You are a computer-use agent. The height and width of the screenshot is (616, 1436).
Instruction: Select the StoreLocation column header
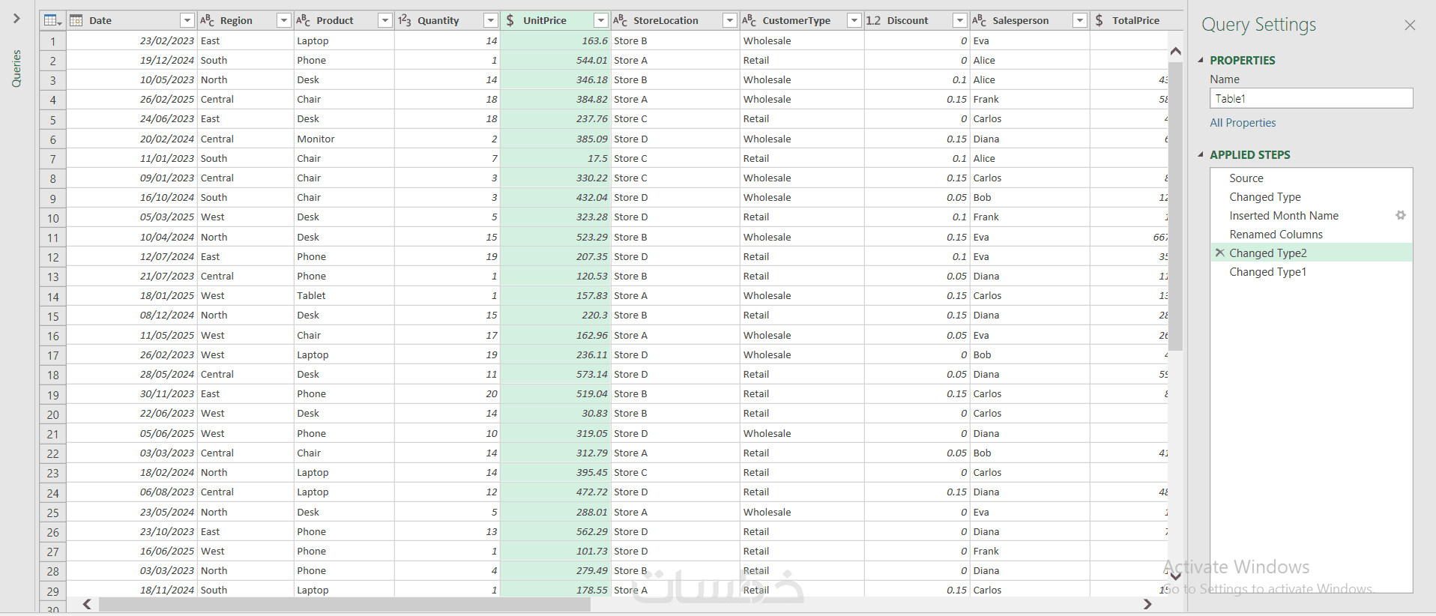point(675,20)
